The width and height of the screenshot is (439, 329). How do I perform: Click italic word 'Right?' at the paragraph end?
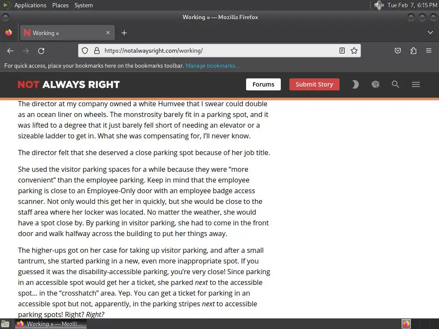(95, 314)
